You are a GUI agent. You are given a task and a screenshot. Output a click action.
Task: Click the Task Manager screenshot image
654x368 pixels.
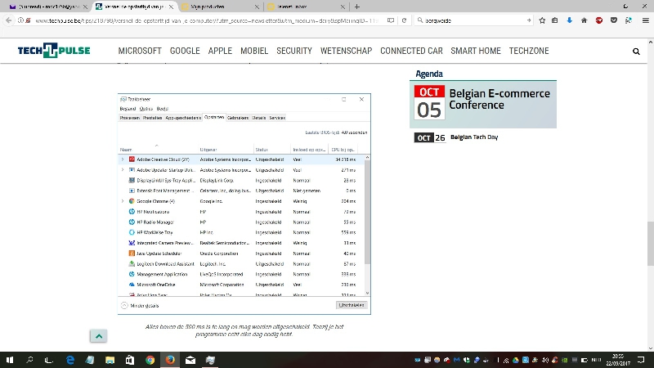coord(244,204)
